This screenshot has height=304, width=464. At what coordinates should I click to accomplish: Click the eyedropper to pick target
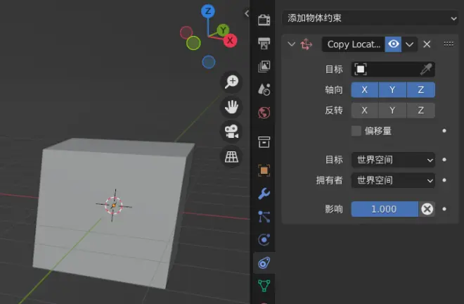click(x=426, y=70)
